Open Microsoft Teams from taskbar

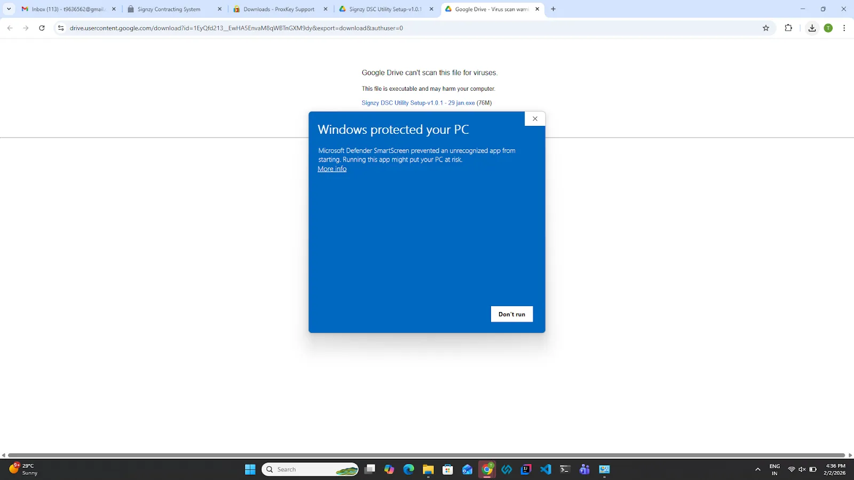[x=584, y=469]
